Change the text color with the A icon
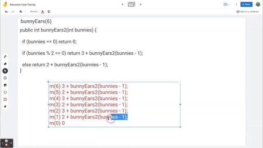The height and width of the screenshot is (148, 263). coord(43,12)
